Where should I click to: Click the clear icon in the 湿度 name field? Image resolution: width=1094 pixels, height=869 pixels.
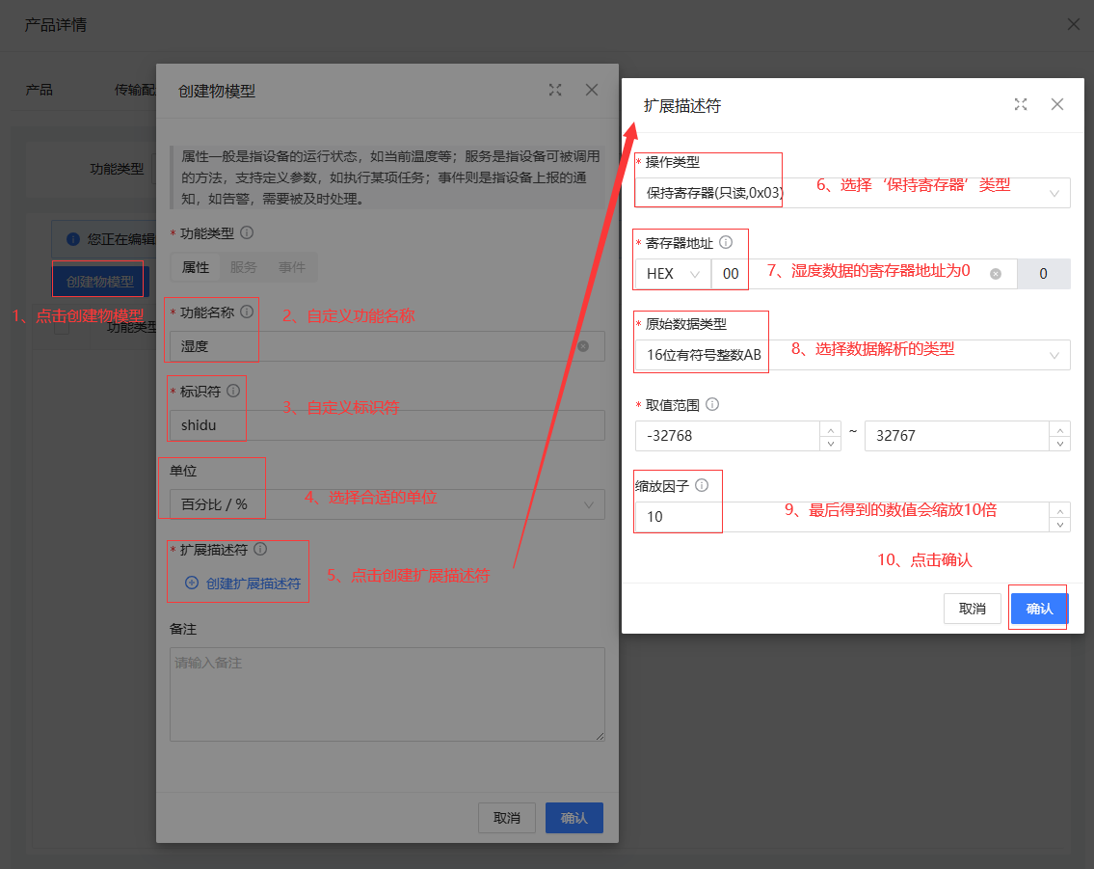(583, 346)
